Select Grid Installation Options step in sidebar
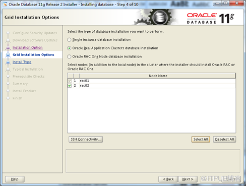 33,55
